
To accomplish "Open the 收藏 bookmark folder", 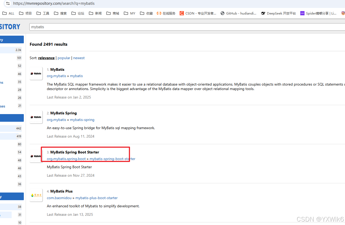I will (146, 13).
